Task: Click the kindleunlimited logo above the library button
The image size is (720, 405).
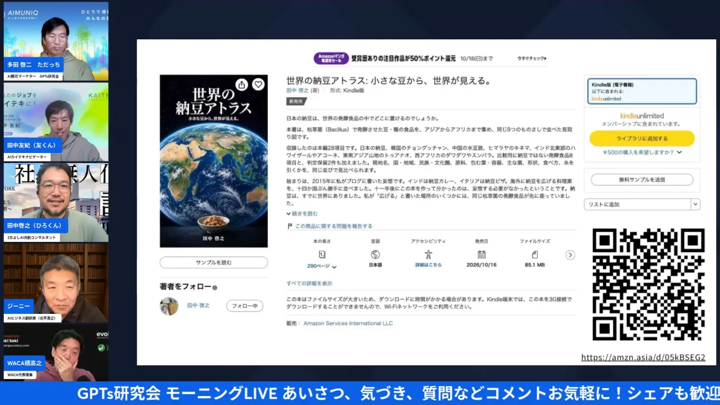Action: [x=642, y=116]
